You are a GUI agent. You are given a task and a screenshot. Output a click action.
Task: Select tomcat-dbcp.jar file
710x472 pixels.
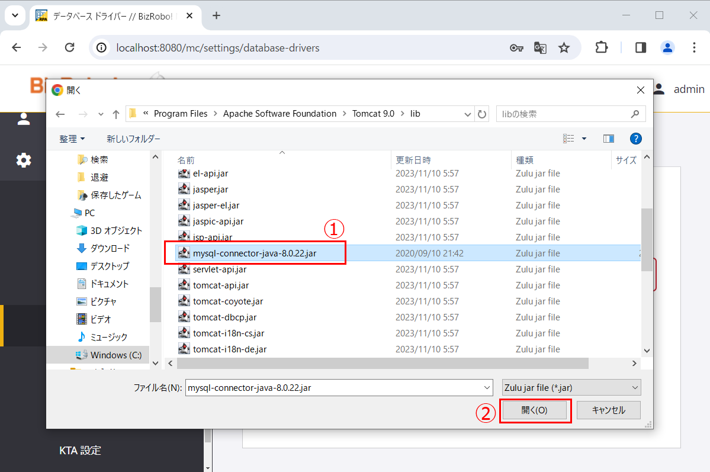224,317
